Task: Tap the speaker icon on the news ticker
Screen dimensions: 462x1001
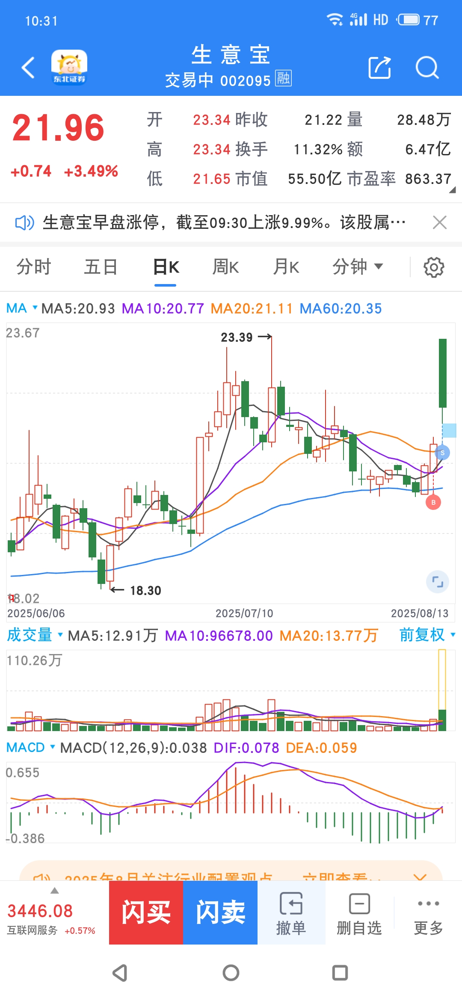Action: [x=24, y=222]
